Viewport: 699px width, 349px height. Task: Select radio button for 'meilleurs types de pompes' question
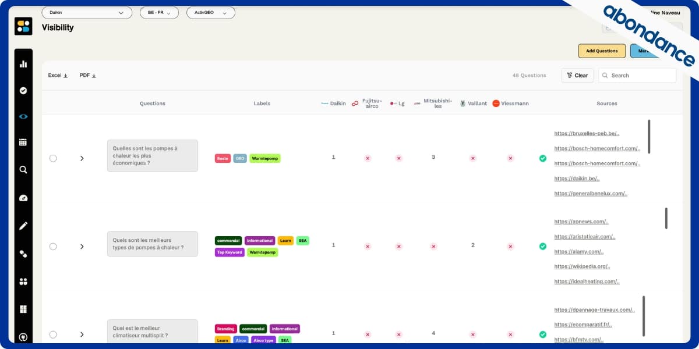coord(53,247)
